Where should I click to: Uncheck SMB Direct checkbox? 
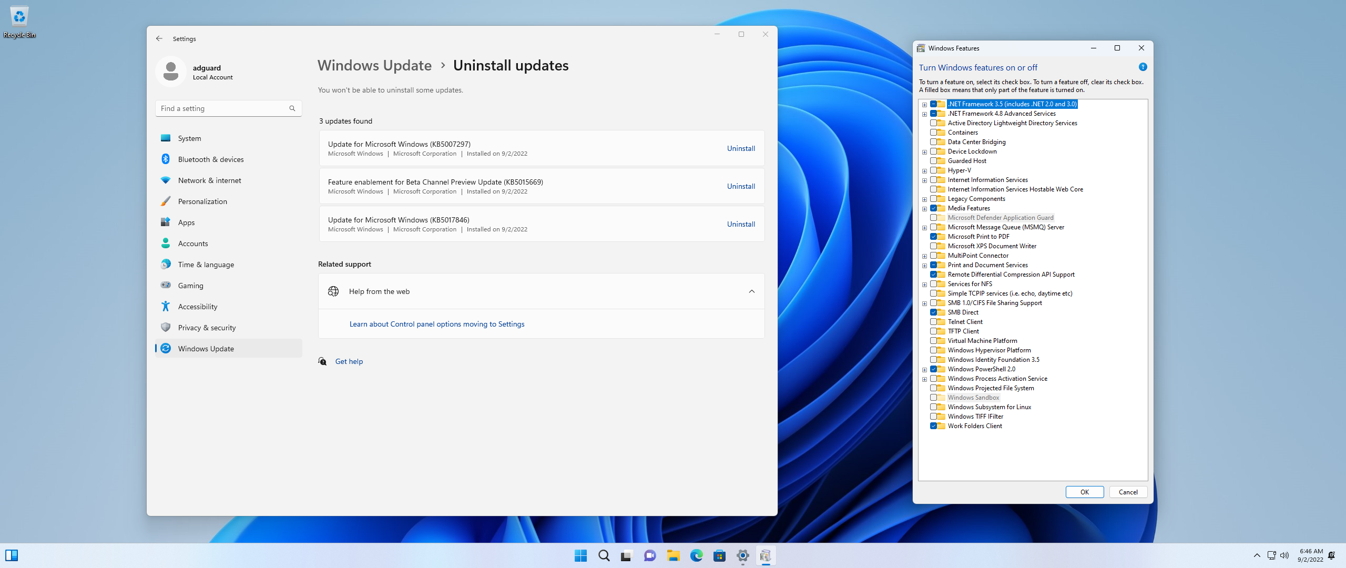point(933,312)
